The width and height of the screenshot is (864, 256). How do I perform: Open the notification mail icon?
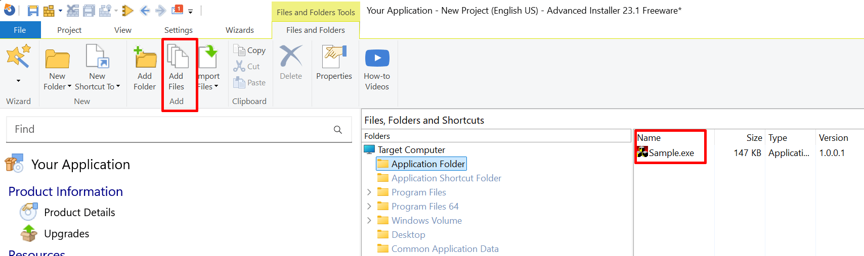[x=178, y=10]
